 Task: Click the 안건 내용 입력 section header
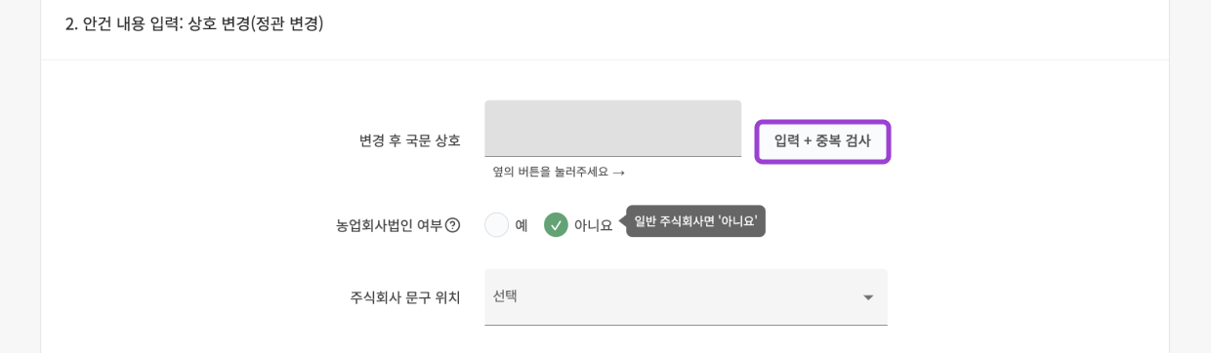(194, 23)
